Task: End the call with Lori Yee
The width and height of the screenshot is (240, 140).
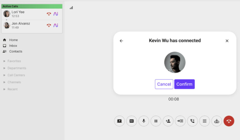Action: [x=49, y=14]
